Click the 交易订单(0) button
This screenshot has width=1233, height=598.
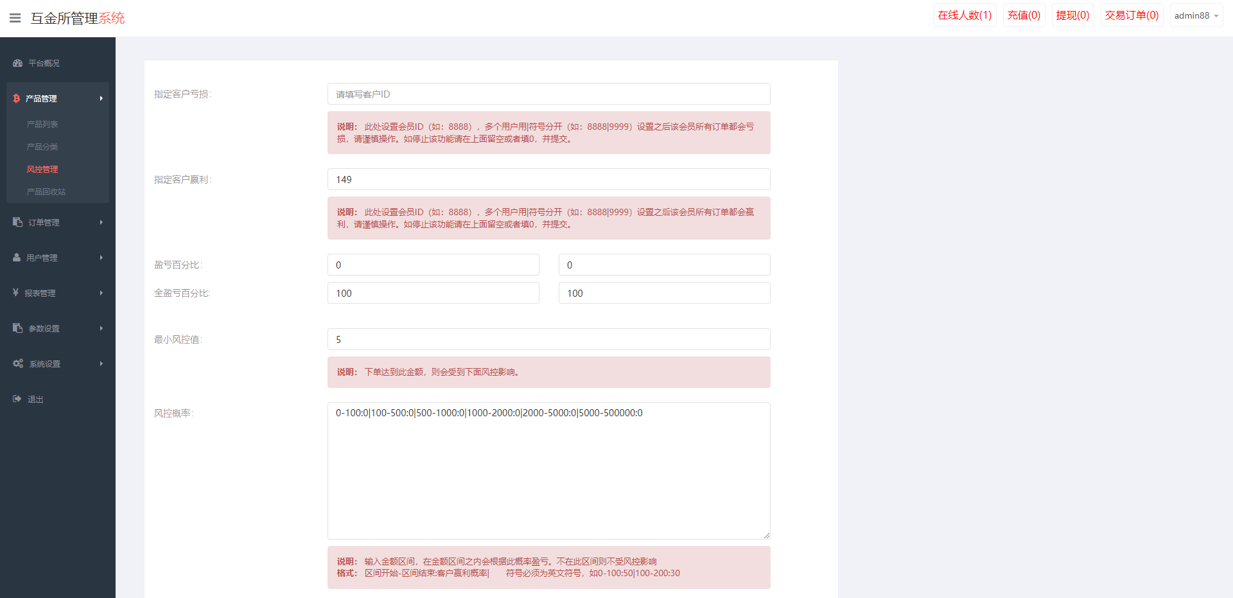(x=1132, y=15)
